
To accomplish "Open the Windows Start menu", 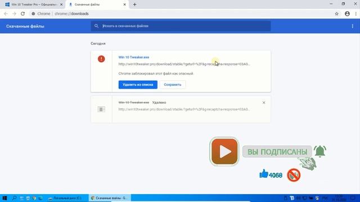I will [x=4, y=198].
